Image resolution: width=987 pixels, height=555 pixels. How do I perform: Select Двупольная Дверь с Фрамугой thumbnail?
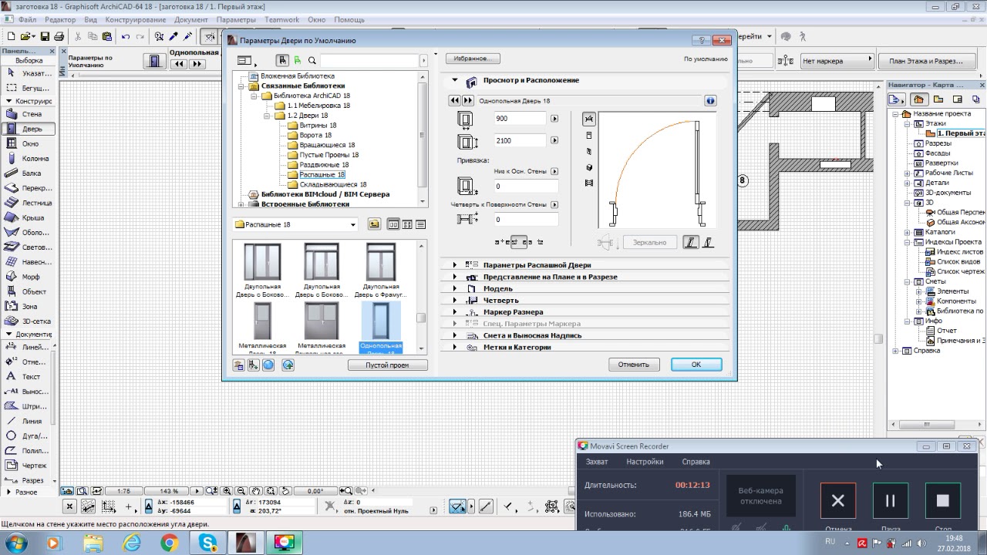pos(381,270)
